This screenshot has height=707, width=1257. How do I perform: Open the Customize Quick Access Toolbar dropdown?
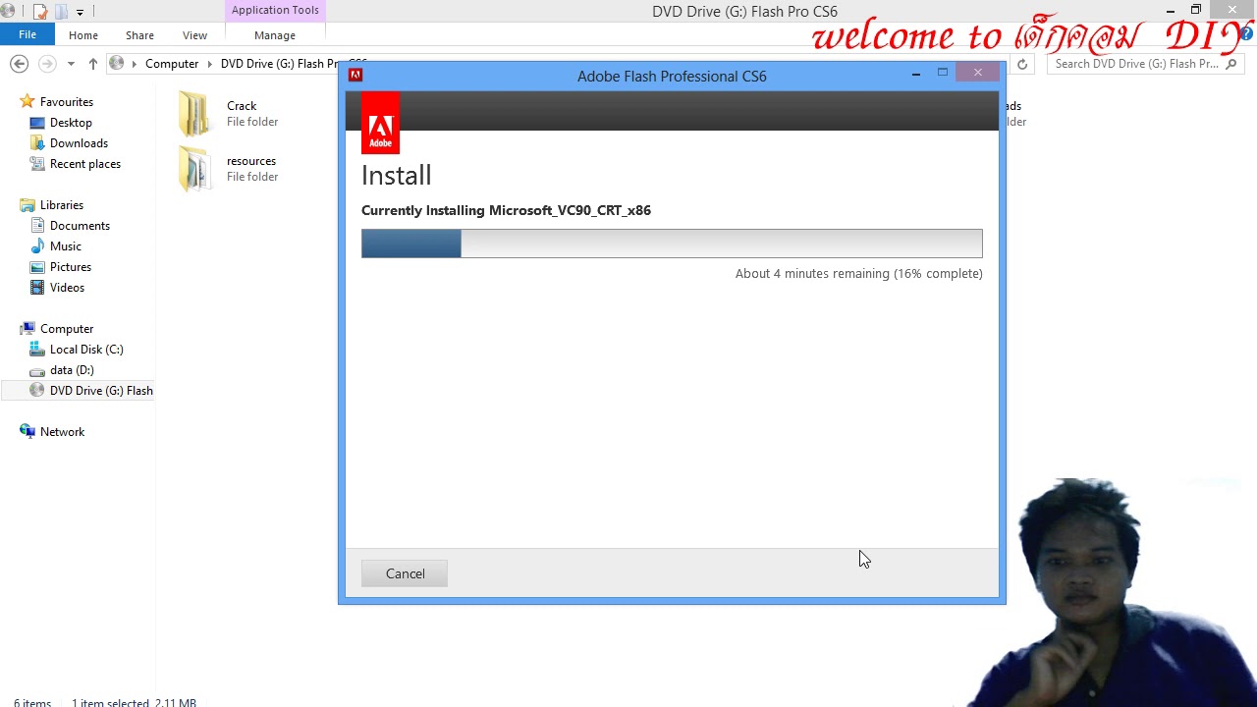[80, 12]
